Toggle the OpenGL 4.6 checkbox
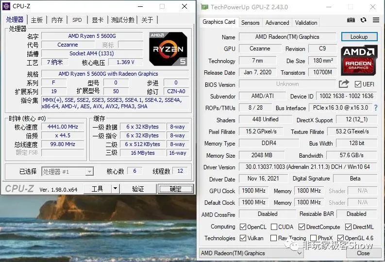This screenshot has width=385, height=262. click(x=340, y=238)
